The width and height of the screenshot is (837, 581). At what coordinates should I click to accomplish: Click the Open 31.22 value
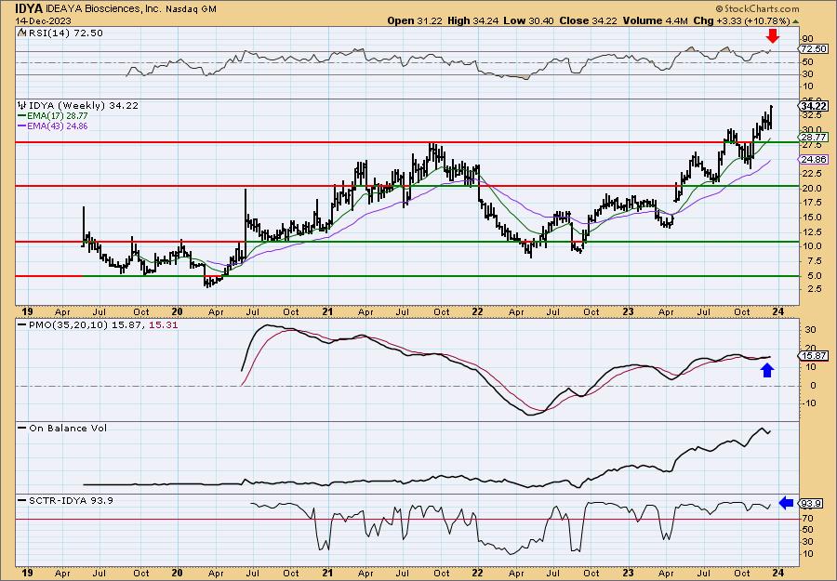(416, 20)
